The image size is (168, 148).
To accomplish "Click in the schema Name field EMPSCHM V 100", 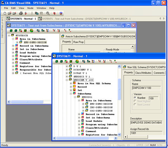I will coord(147,88).
